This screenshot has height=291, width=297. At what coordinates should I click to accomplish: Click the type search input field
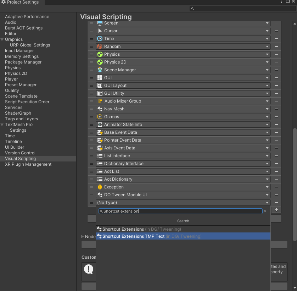[180, 211]
